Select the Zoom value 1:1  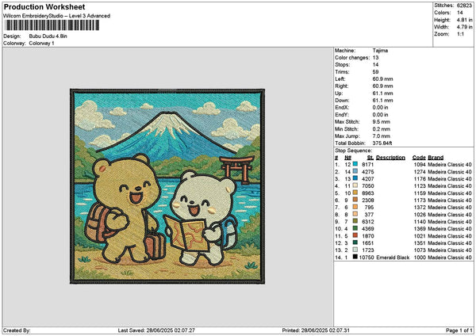[x=460, y=34]
